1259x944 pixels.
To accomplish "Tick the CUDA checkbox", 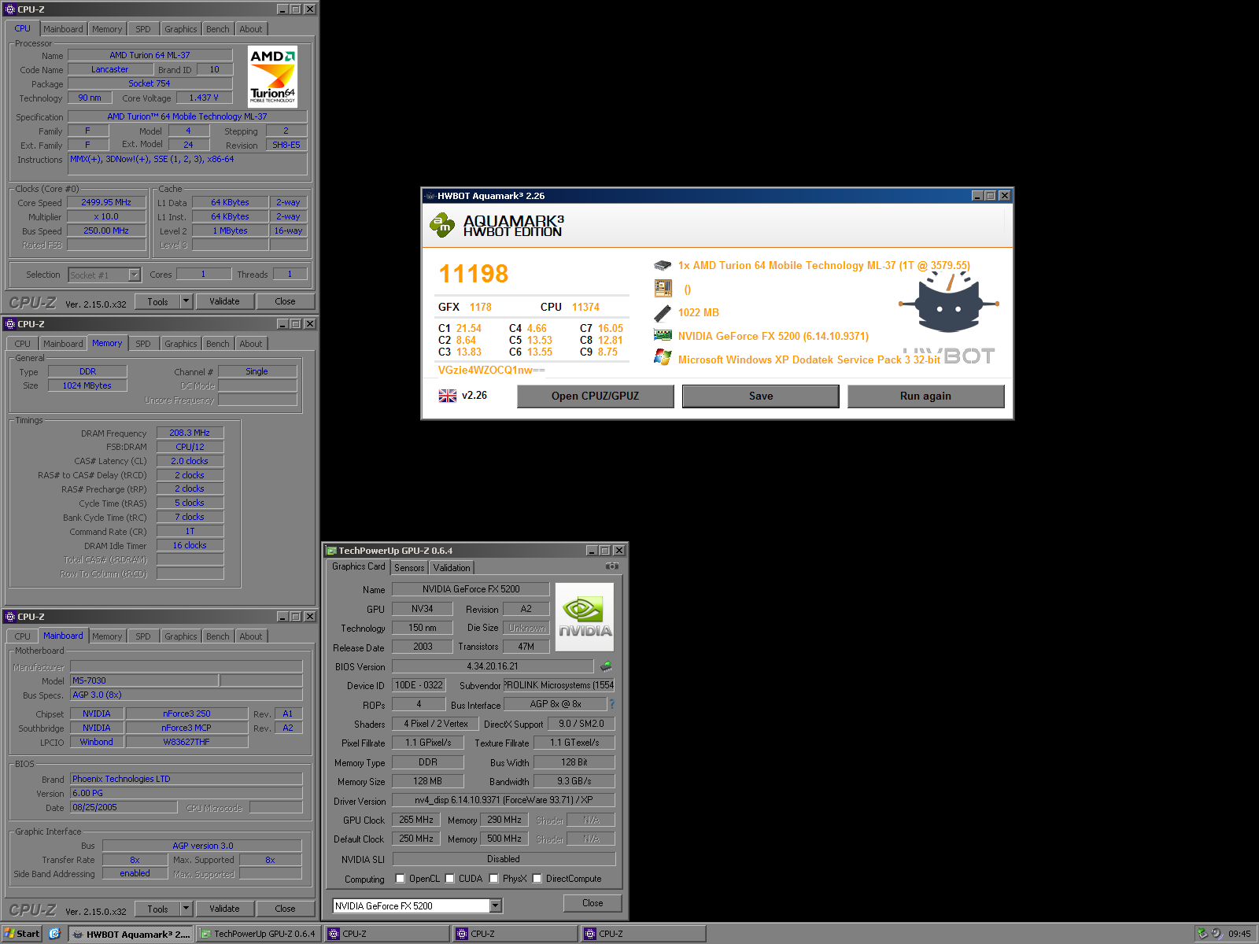I will click(x=449, y=879).
